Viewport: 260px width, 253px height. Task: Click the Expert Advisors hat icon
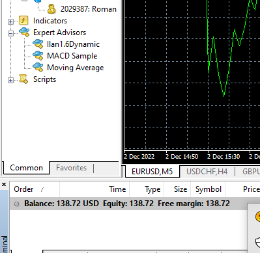(x=24, y=33)
